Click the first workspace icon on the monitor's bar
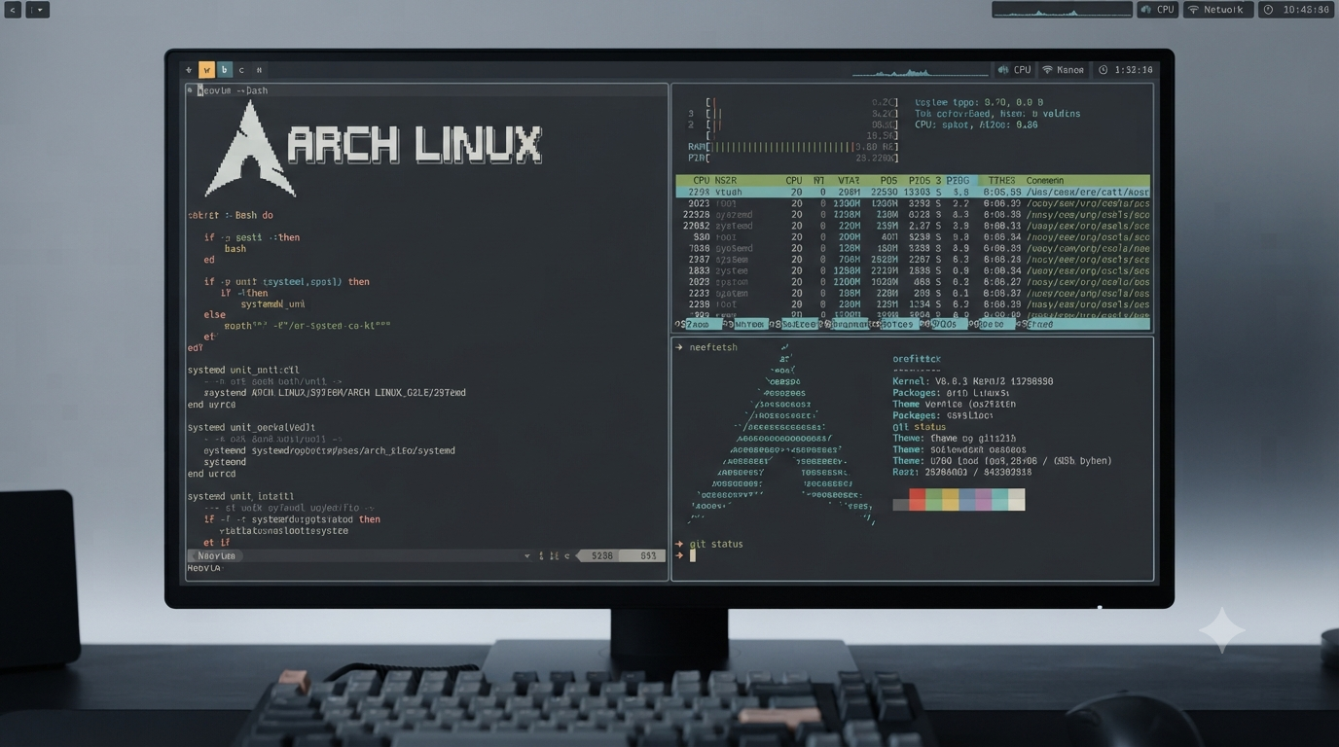Screen dimensions: 1339x747 click(x=190, y=70)
